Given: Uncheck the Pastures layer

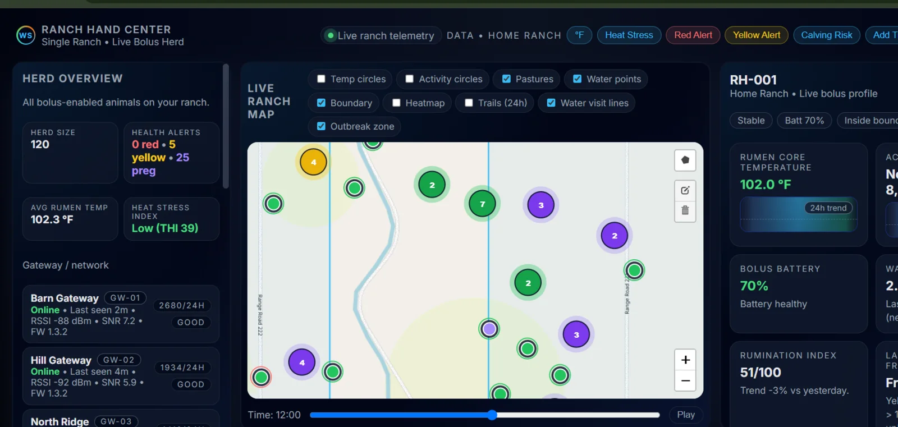Looking at the screenshot, I should (x=506, y=79).
